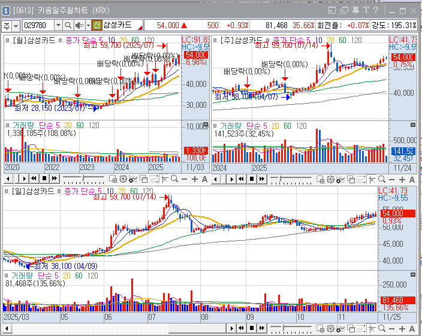
Task: Open weekly chart settings gear icon
Action: (330, 179)
